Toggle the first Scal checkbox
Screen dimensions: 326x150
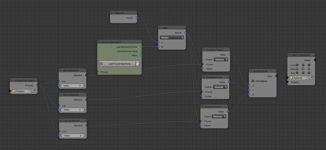pos(297,73)
